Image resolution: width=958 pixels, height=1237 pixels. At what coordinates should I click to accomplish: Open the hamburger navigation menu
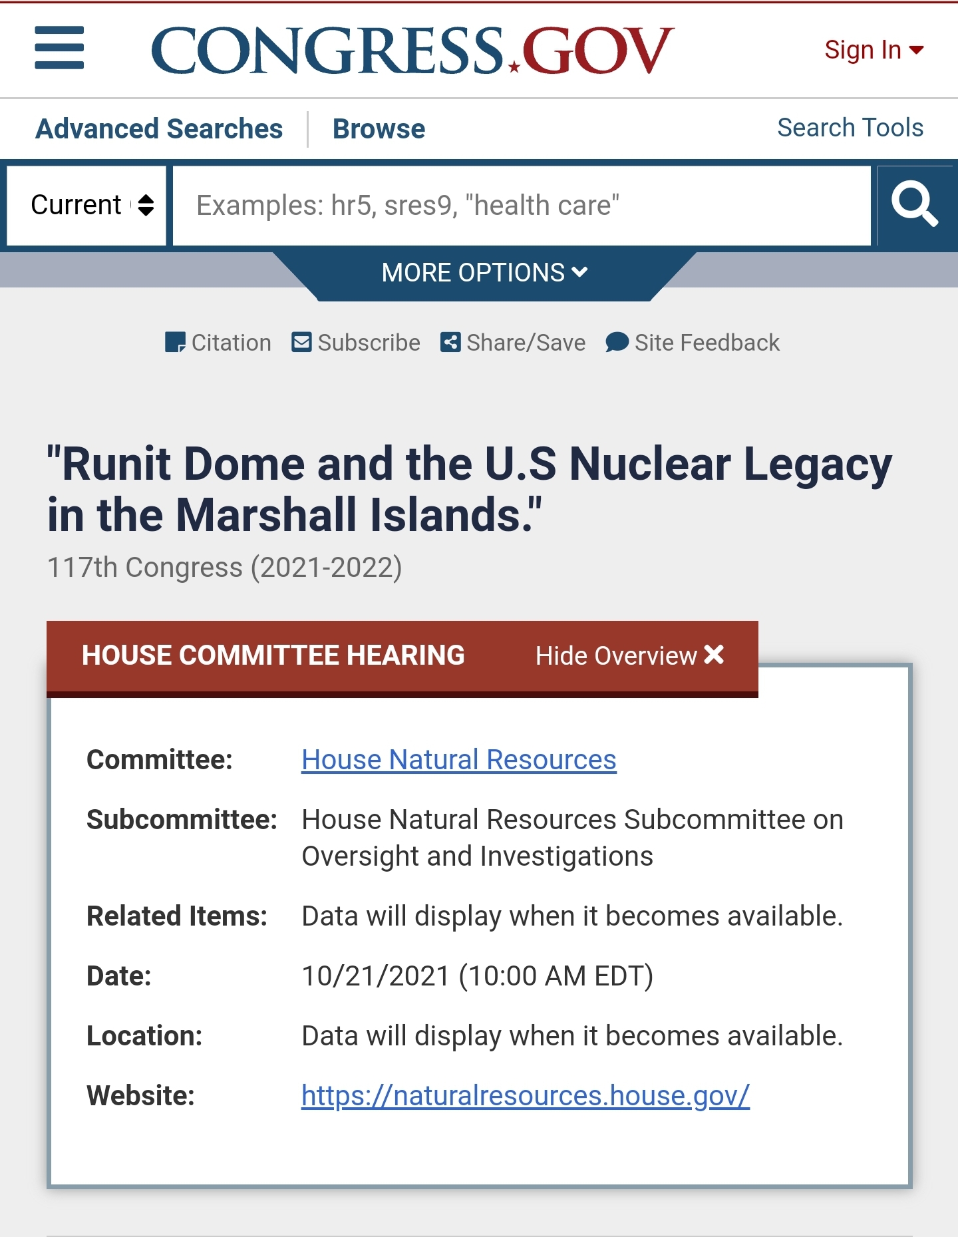point(59,48)
